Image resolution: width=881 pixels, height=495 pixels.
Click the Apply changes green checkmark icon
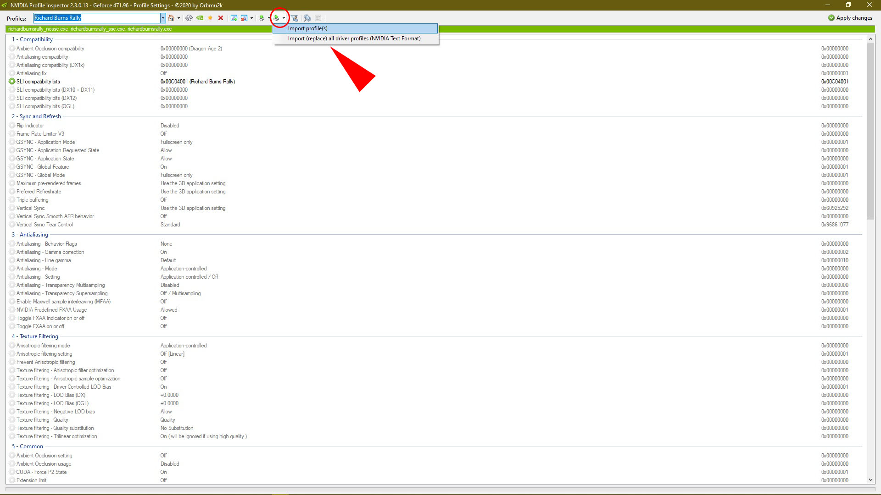tap(831, 18)
